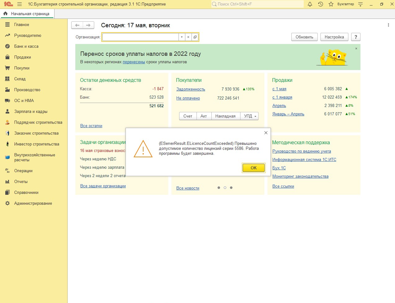Click the Зарплата и кадры person icon

click(8, 111)
